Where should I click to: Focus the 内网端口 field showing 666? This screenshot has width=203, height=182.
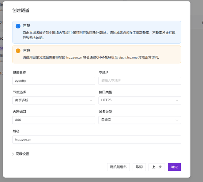pos(54,120)
